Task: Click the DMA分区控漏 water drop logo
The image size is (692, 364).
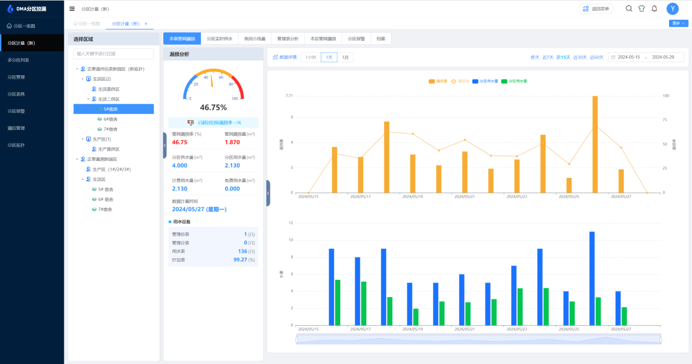Action: (x=9, y=9)
